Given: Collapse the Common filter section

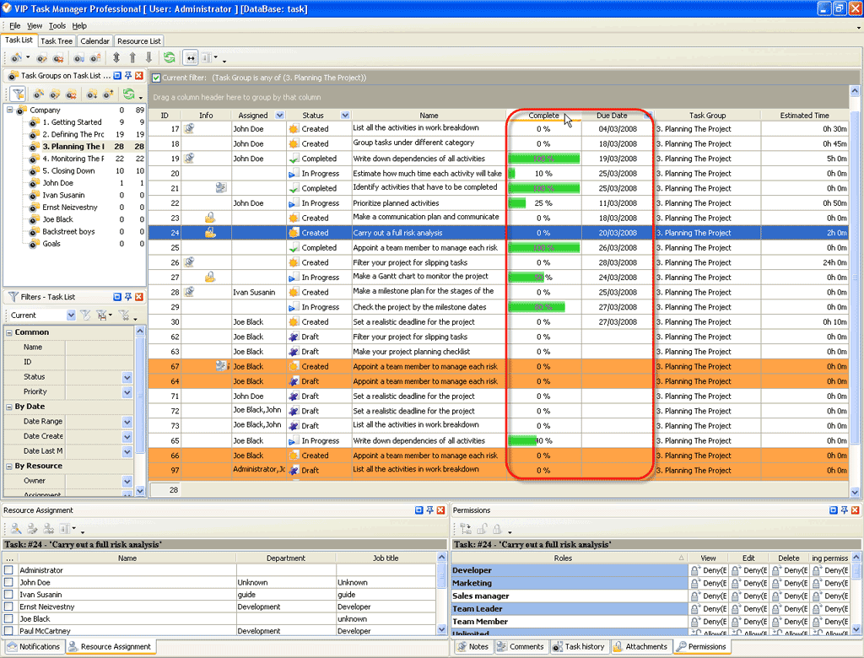Looking at the screenshot, I should (9, 332).
